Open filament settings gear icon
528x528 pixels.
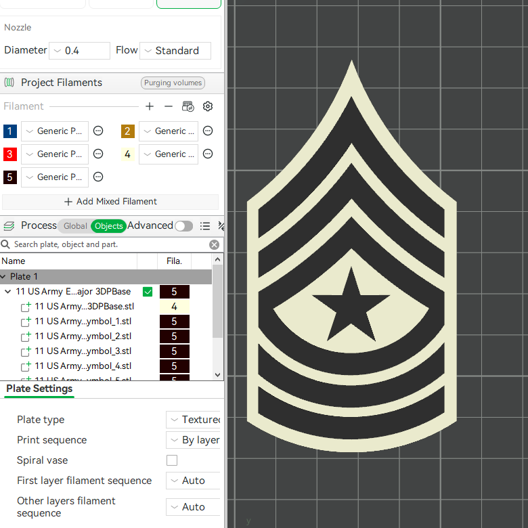[208, 106]
